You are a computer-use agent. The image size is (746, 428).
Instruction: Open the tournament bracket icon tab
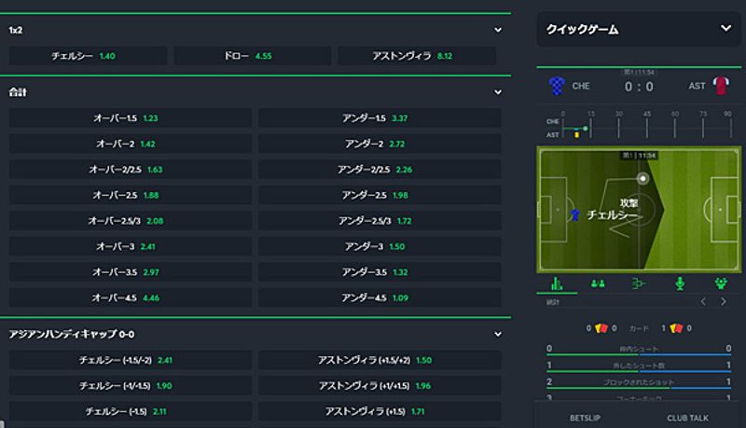639,283
